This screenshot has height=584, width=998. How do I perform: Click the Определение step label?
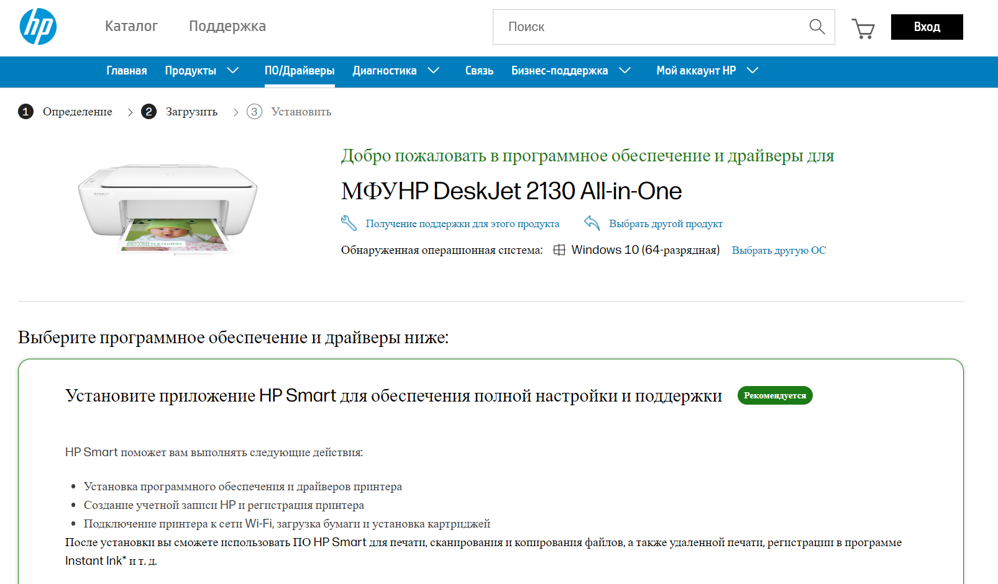tap(78, 112)
